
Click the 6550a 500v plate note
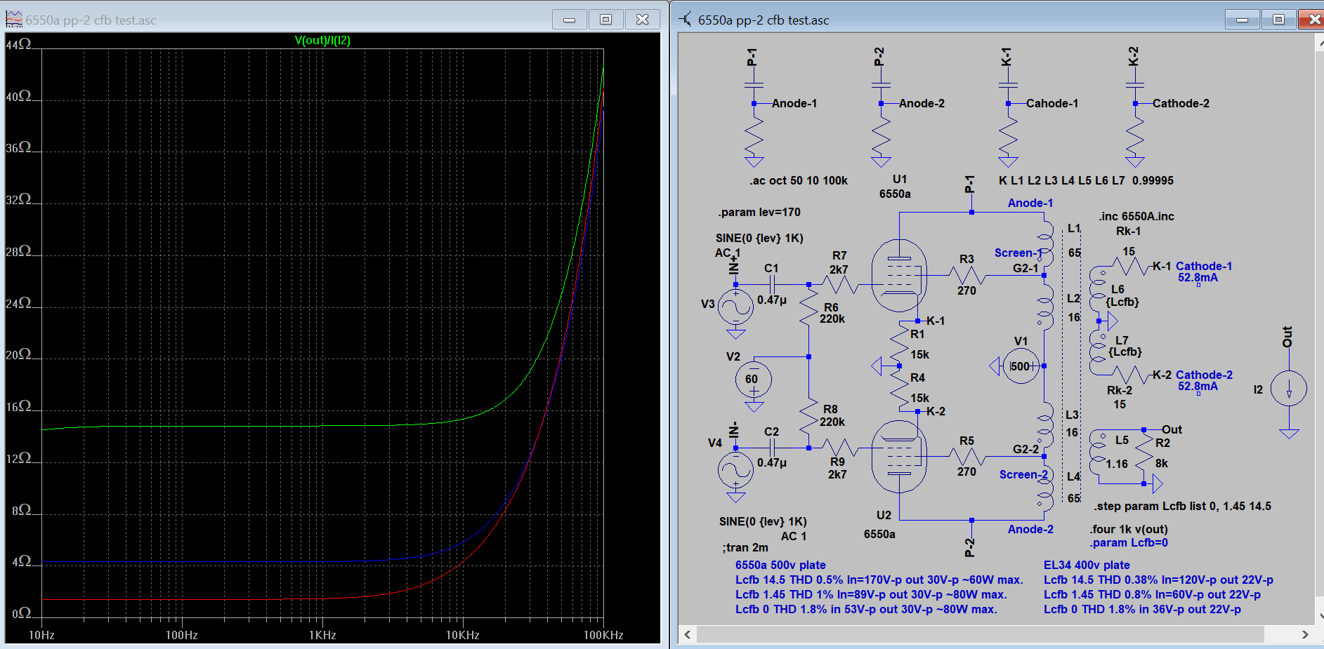click(x=780, y=565)
